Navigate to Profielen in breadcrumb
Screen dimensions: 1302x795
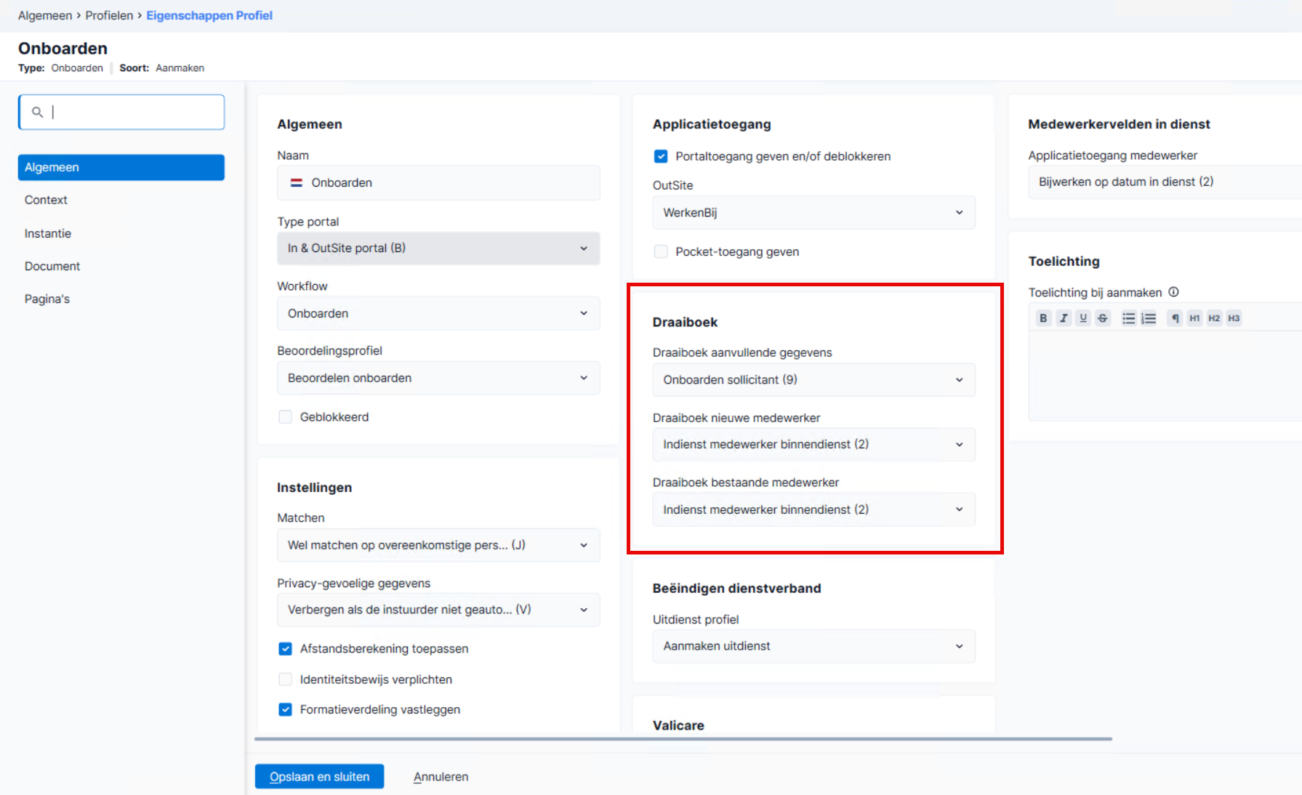coord(109,15)
